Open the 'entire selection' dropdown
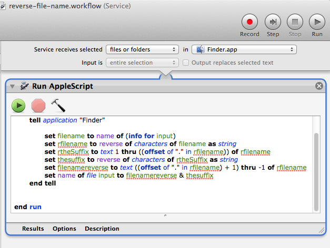The image size is (330, 248). point(142,63)
